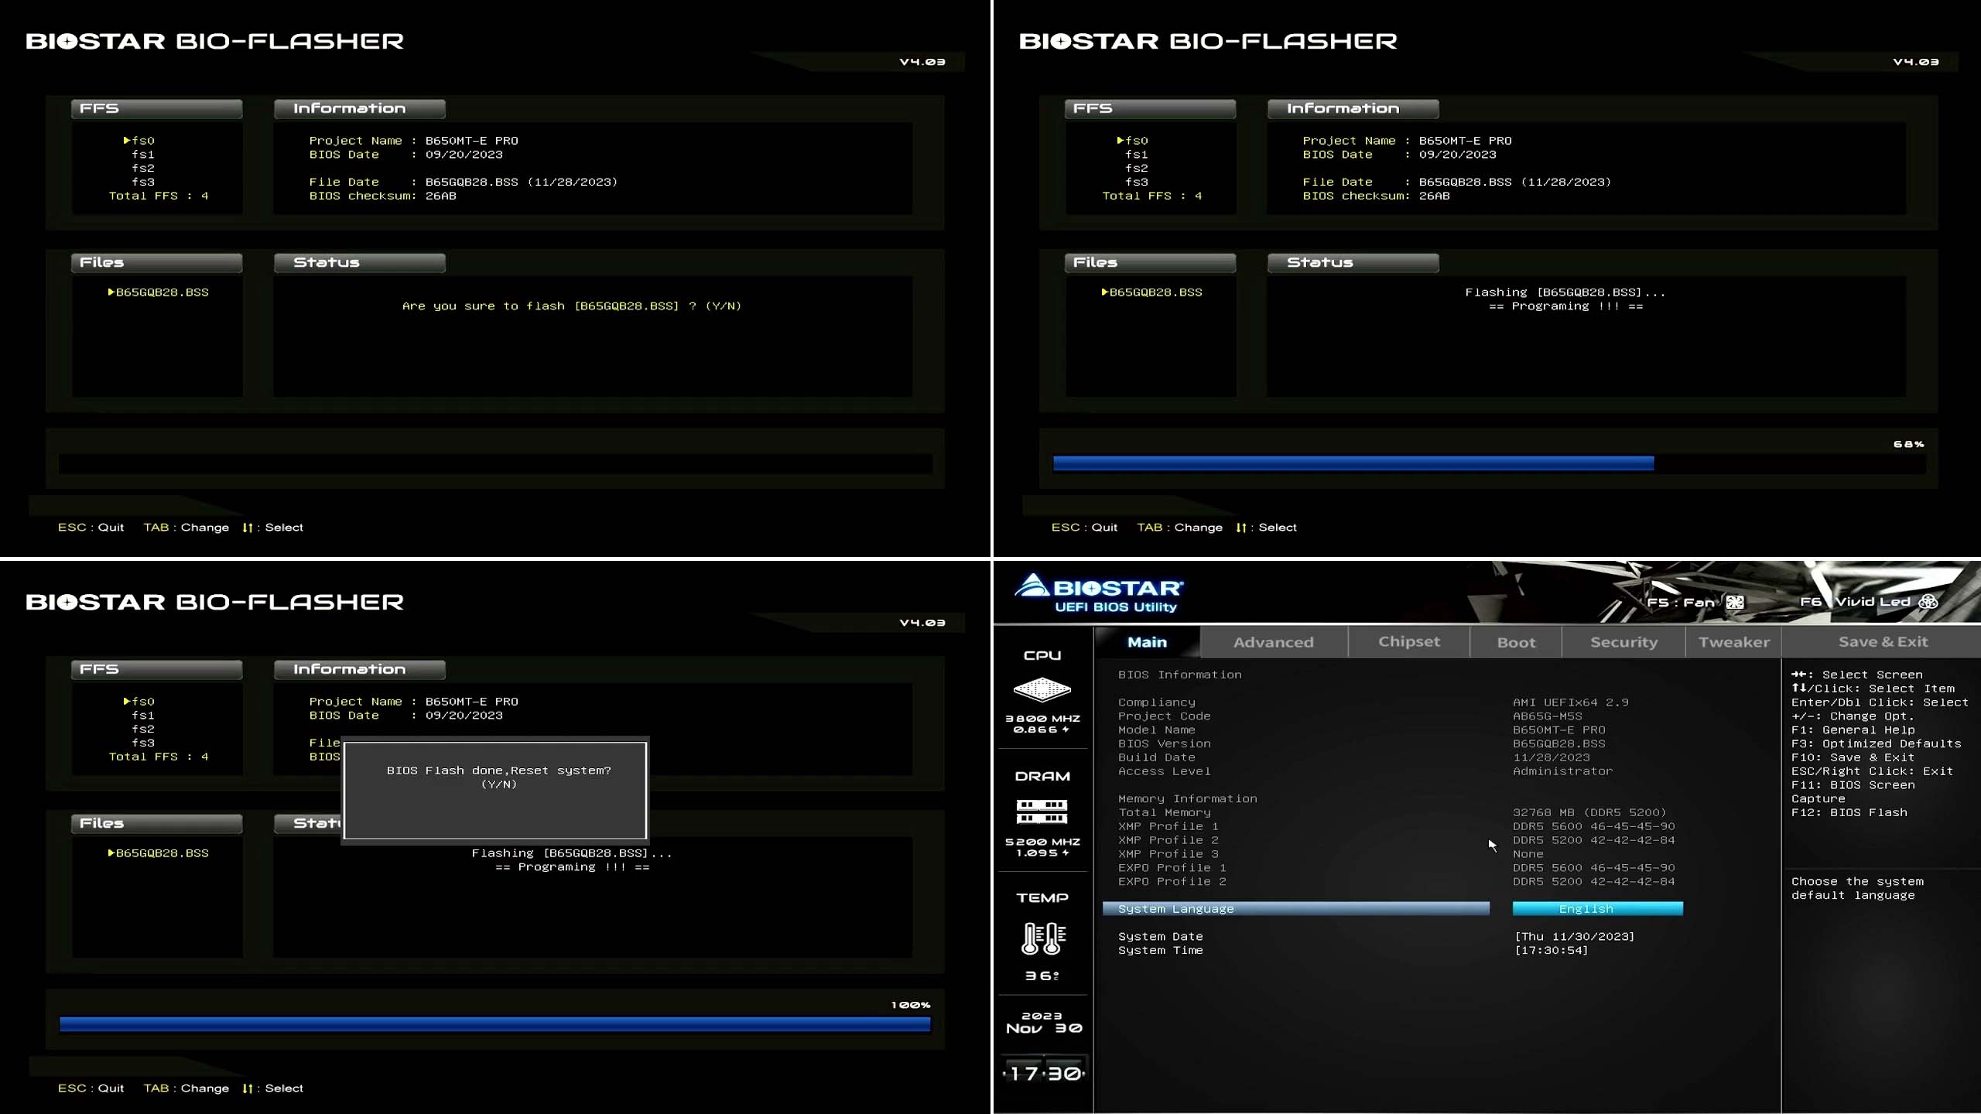Open the Advanced tab

1273,642
